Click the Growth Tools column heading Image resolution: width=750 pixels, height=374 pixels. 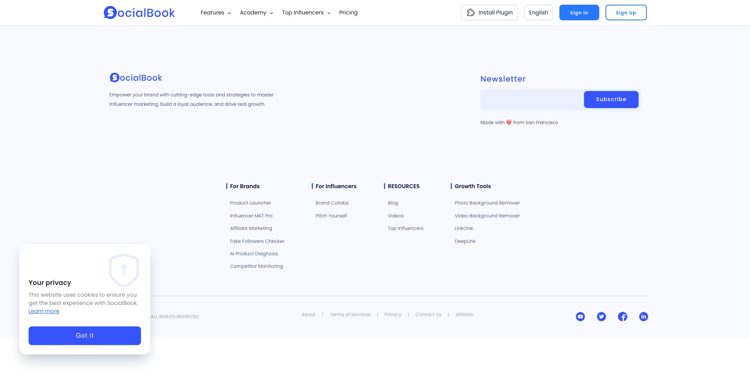tap(473, 186)
